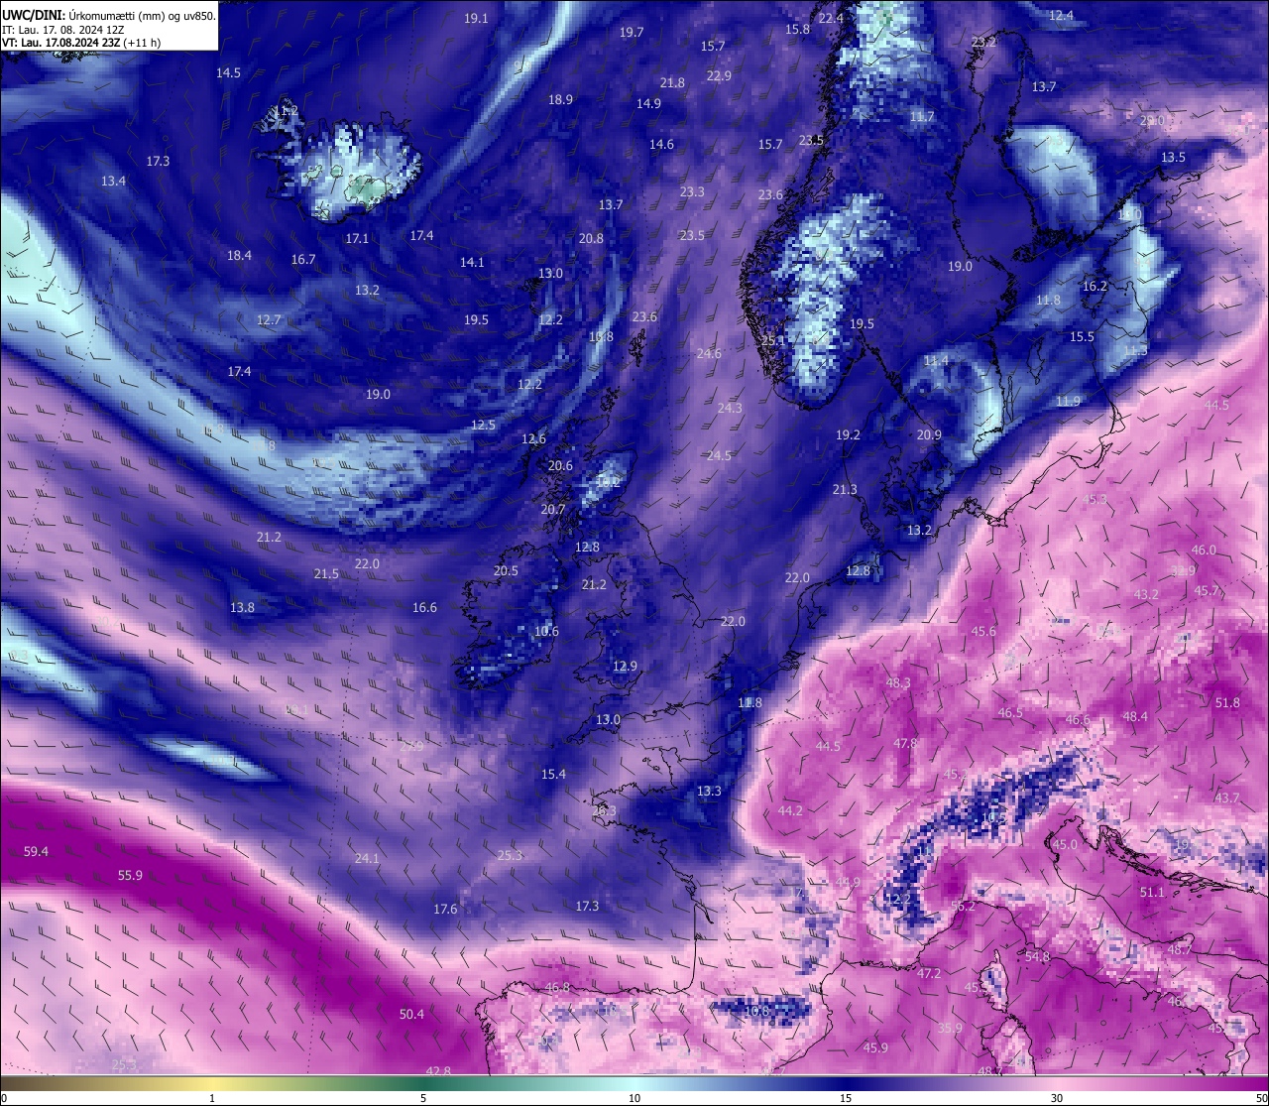Viewport: 1269px width, 1106px height.
Task: Select the 16.7 map value
Action: coord(303,260)
